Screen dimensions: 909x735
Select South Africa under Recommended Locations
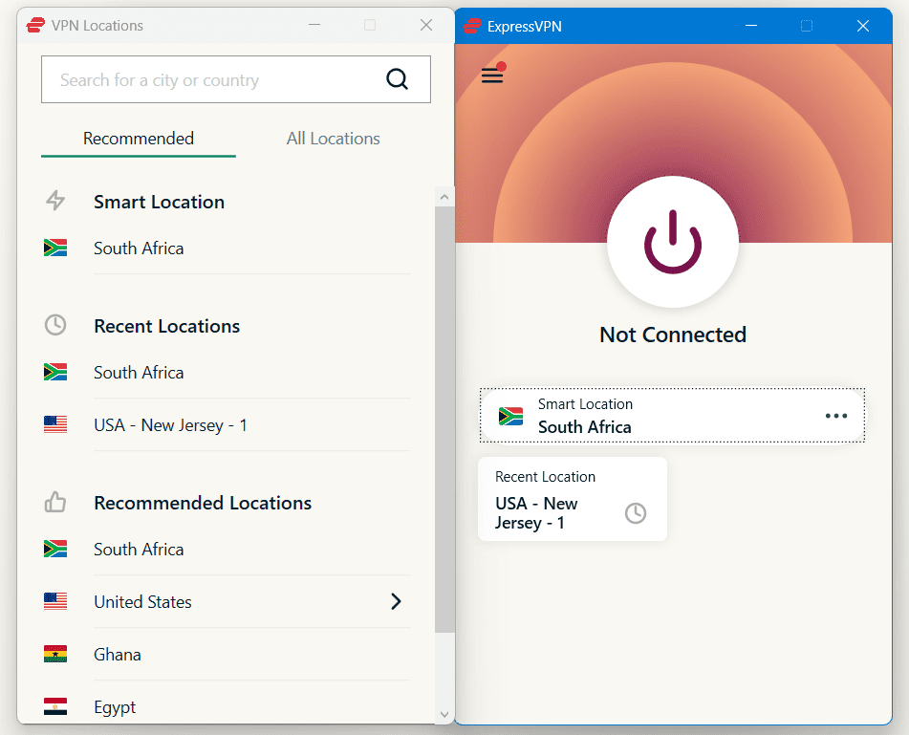coord(138,549)
